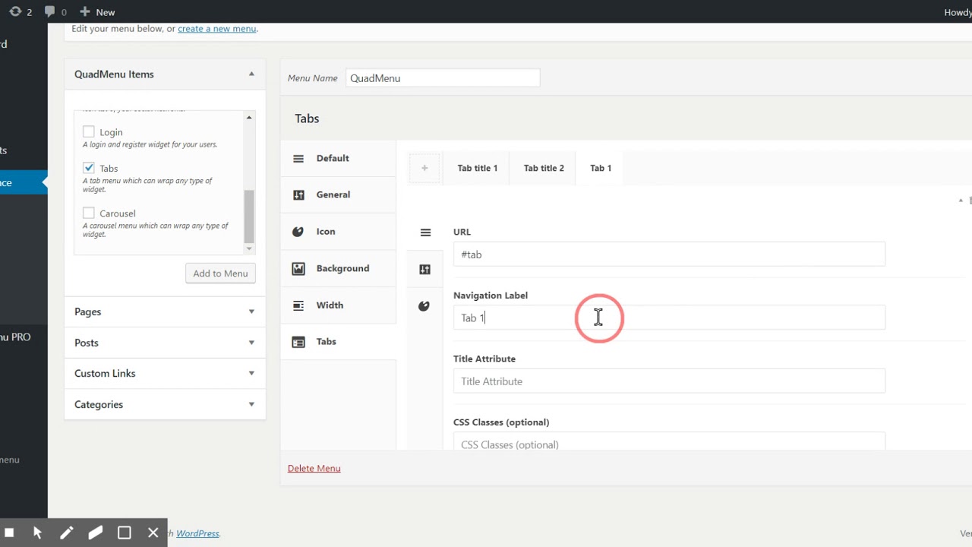Open the Width settings section
The height and width of the screenshot is (547, 972).
[x=338, y=305]
